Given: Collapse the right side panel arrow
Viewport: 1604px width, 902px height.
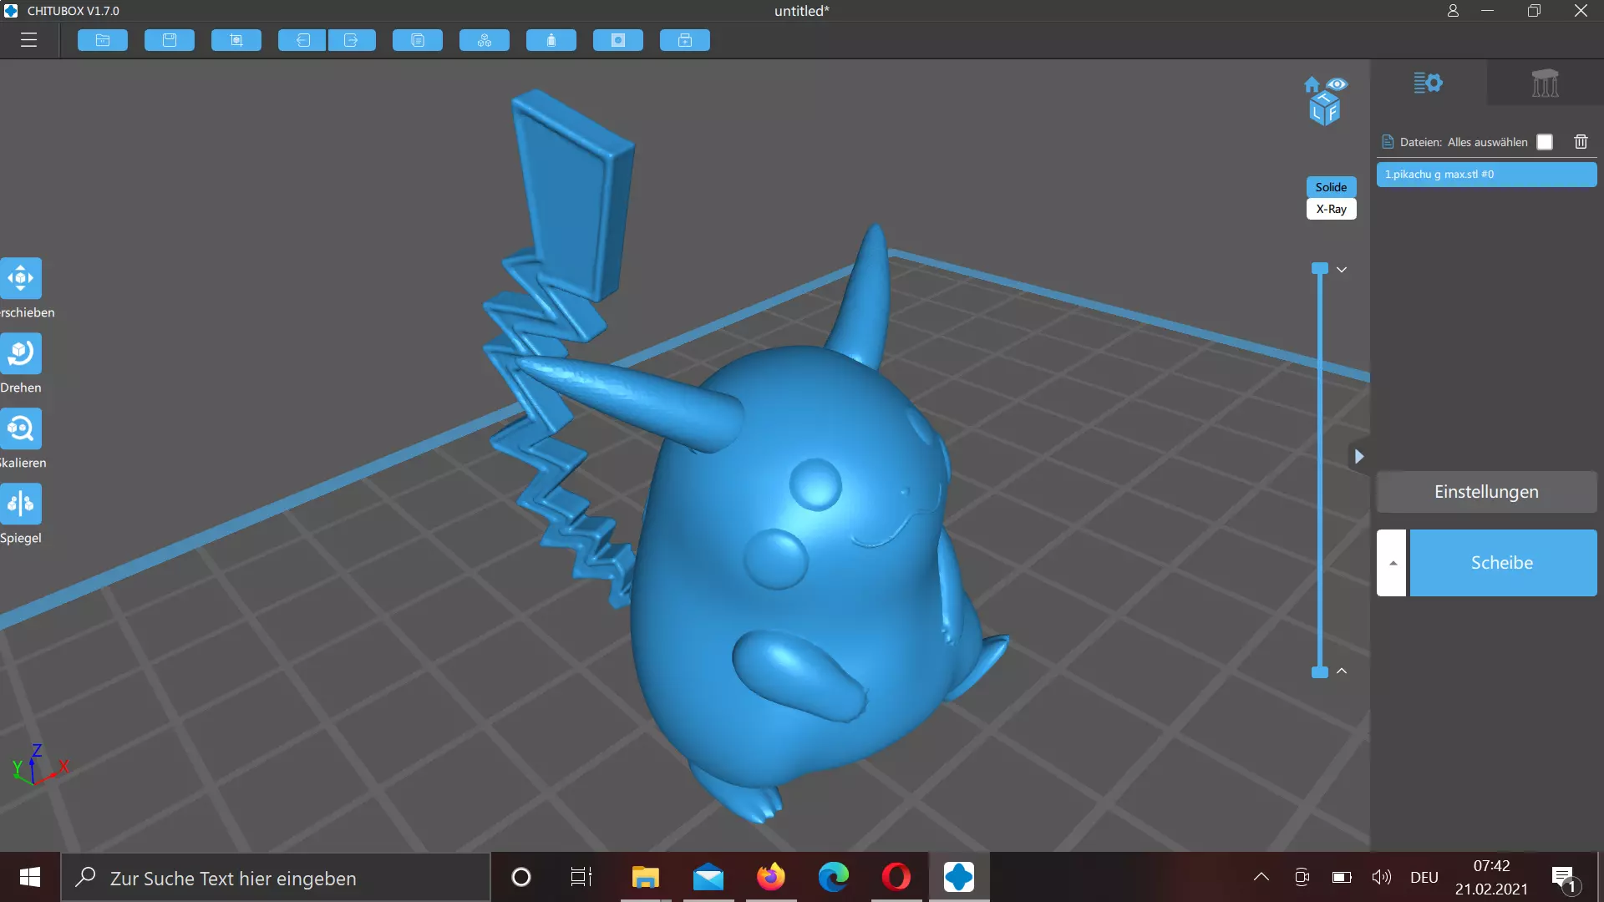Looking at the screenshot, I should 1359,456.
